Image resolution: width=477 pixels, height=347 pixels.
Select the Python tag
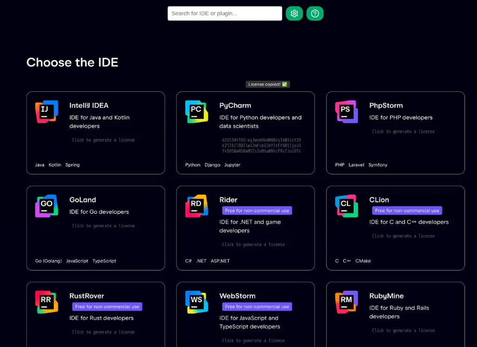click(192, 165)
